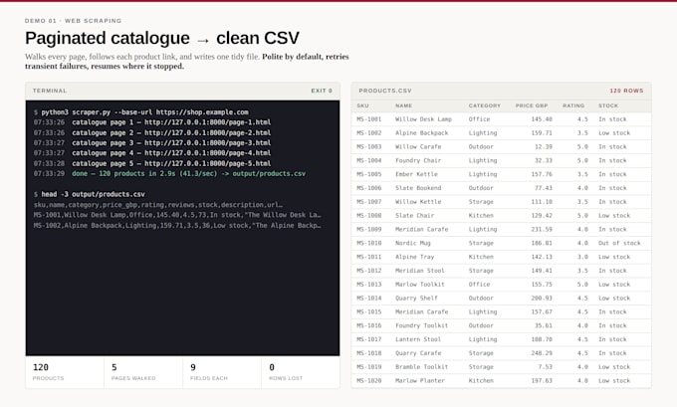
Task: Click the 0 ROWS LOST stat card
Action: (x=301, y=372)
